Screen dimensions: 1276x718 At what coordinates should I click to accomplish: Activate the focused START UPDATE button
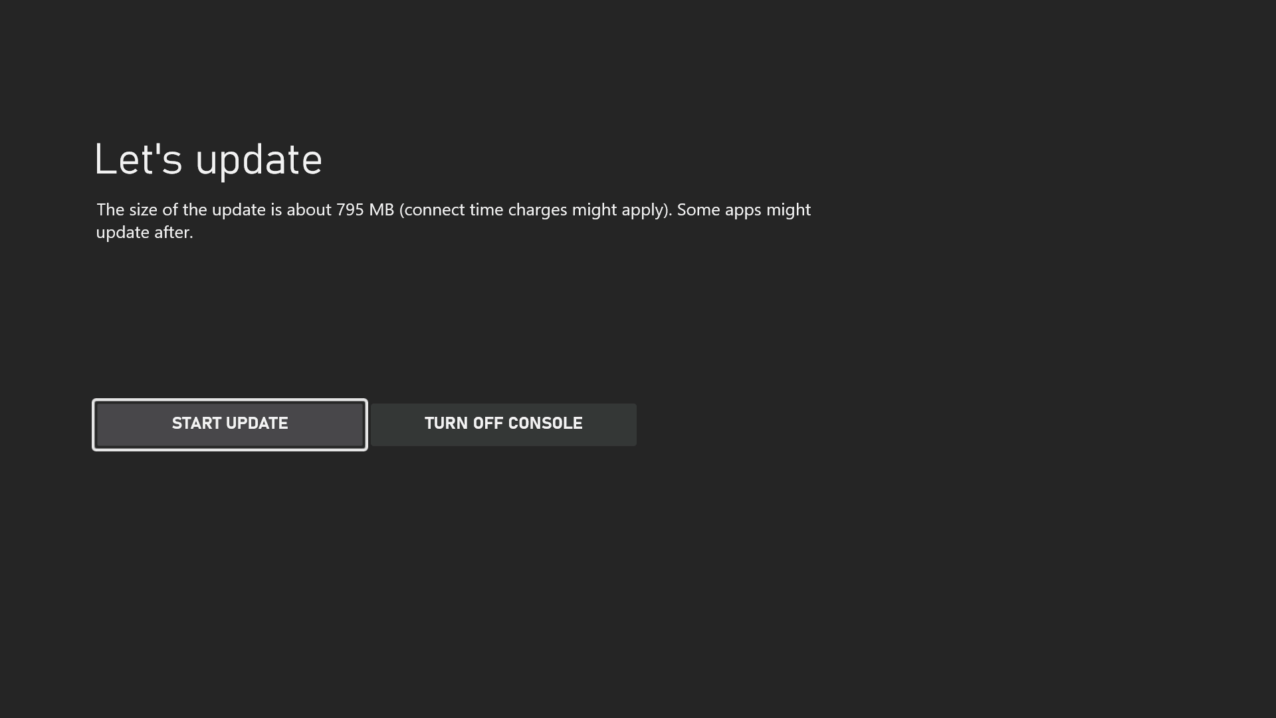[x=230, y=425]
